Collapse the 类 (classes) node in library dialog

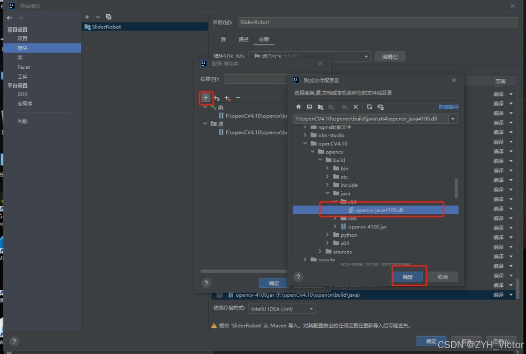point(205,107)
